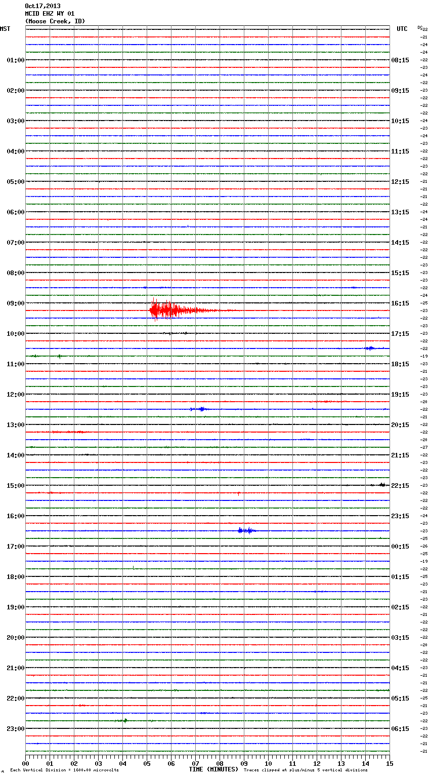Image resolution: width=430 pixels, height=777 pixels.
Task: Click the 13:00 MST time label
Action: (x=16, y=425)
